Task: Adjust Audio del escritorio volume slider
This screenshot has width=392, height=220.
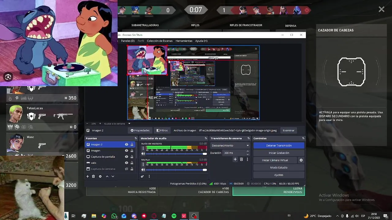Action: point(177,154)
